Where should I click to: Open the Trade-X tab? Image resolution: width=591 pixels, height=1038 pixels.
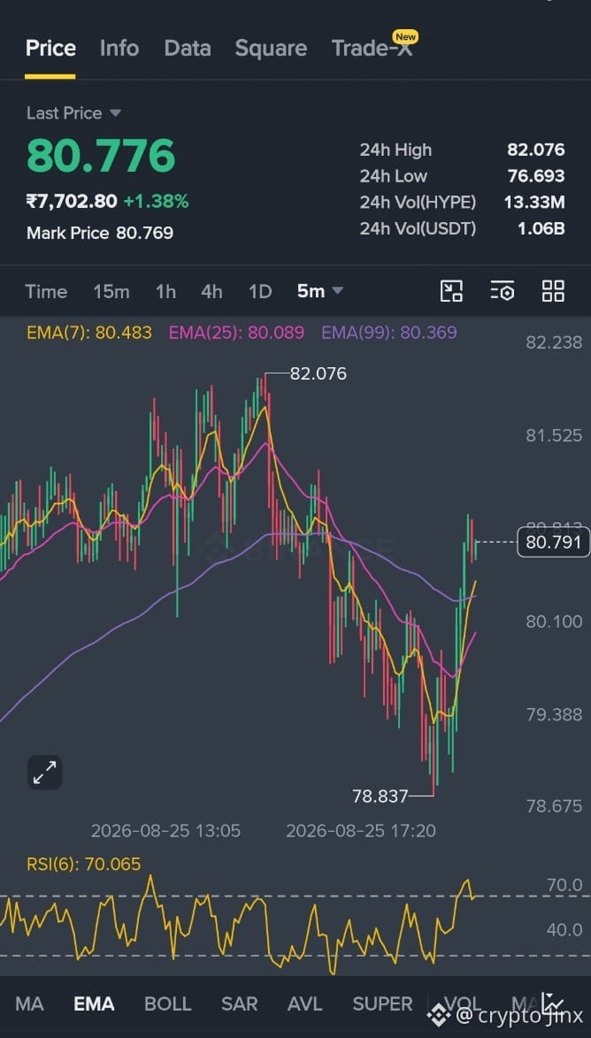point(372,49)
